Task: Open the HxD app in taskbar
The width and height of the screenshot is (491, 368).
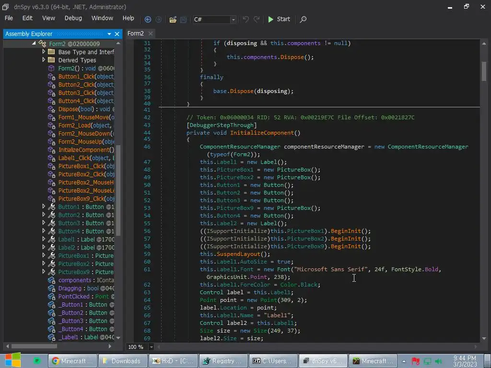Action: (x=173, y=361)
